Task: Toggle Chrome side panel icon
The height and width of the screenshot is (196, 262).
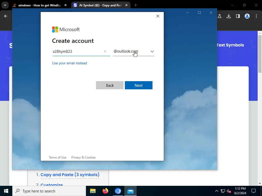Action: (238, 16)
